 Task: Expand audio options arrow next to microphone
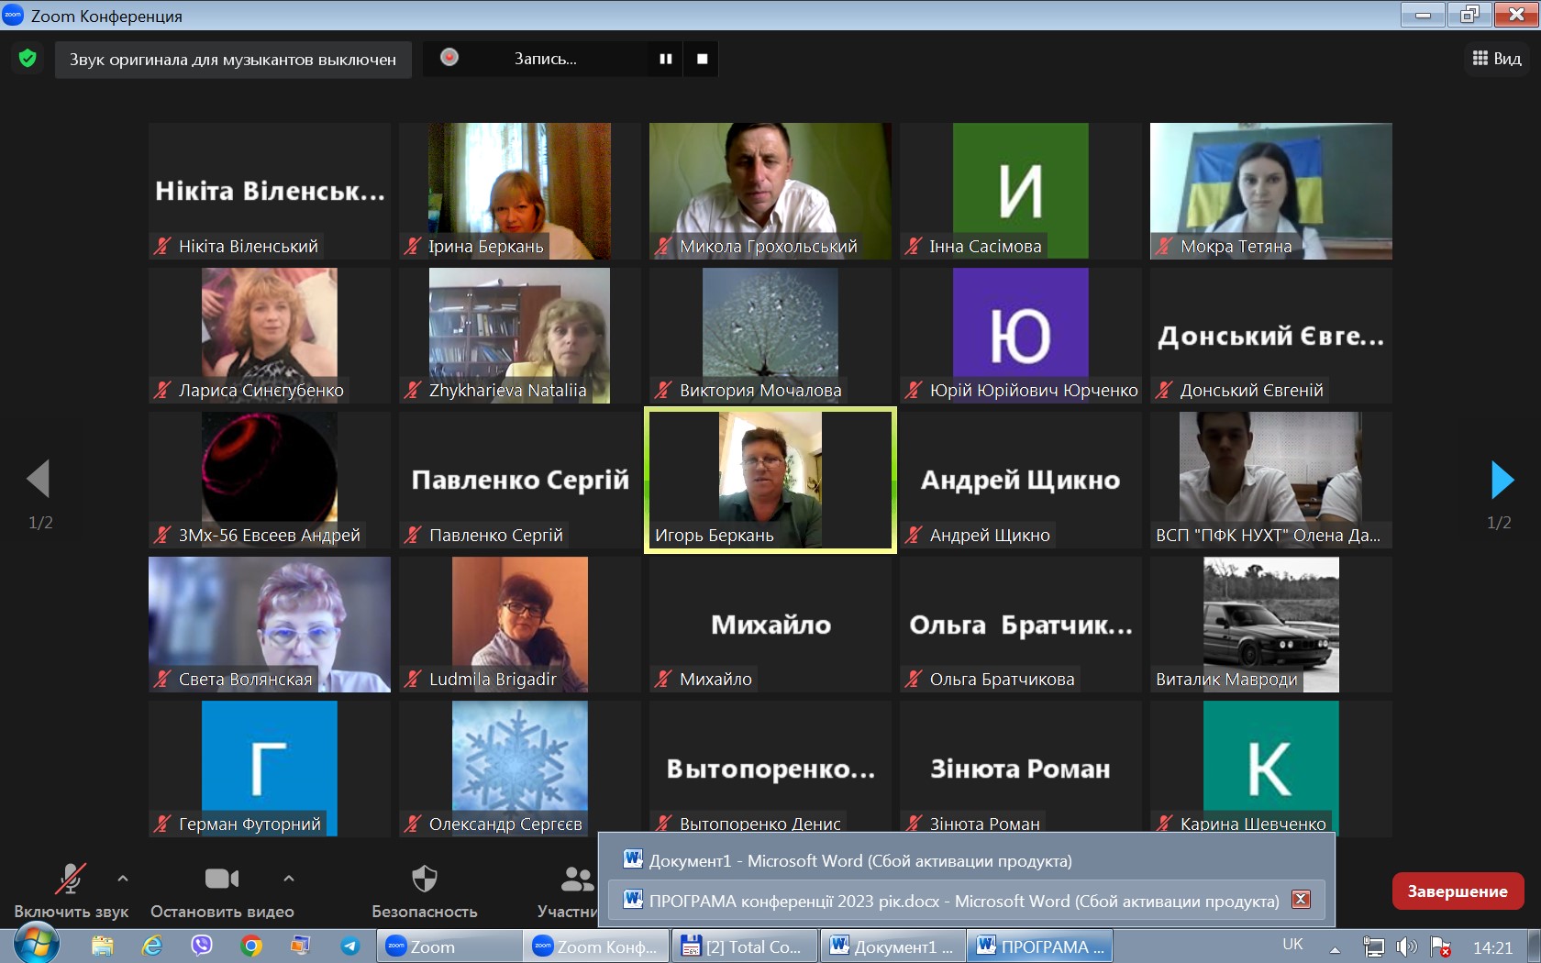pyautogui.click(x=123, y=879)
